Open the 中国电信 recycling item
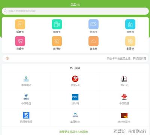This screenshot has width=150, height=135. [x=26, y=99]
